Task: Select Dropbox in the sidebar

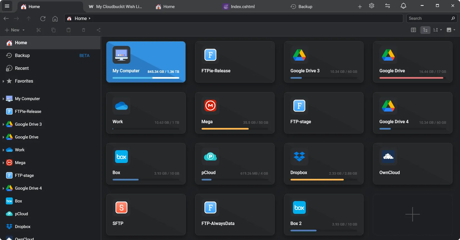Action: [x=50, y=227]
